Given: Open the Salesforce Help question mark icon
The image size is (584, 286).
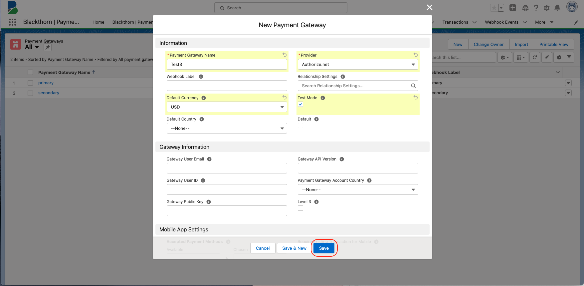Looking at the screenshot, I should click(x=536, y=8).
